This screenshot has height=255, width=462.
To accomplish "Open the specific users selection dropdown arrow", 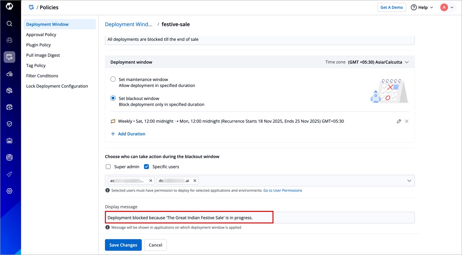I will tap(409, 181).
